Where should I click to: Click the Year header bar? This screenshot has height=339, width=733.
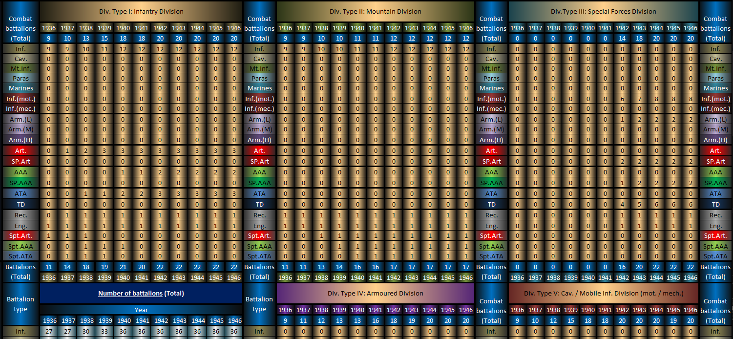tap(141, 310)
